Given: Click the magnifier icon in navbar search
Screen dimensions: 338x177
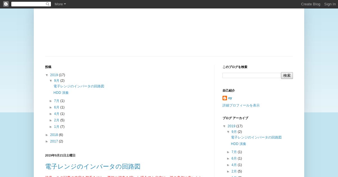Looking at the screenshot, I should [48, 4].
